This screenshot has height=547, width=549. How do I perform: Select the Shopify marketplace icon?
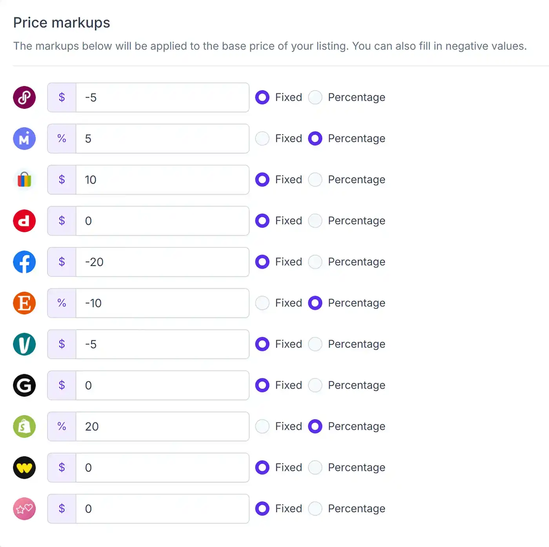coord(24,426)
